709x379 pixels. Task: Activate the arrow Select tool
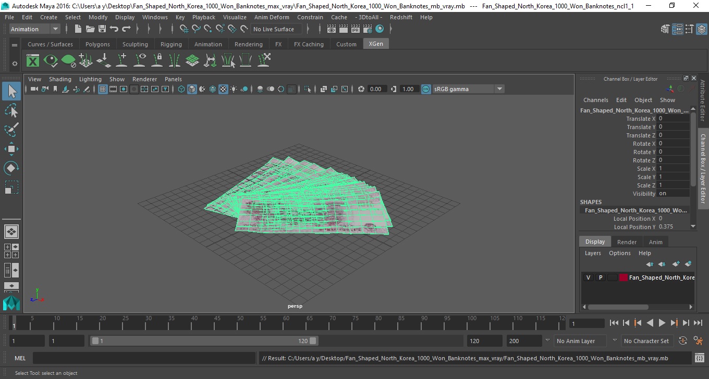11,92
